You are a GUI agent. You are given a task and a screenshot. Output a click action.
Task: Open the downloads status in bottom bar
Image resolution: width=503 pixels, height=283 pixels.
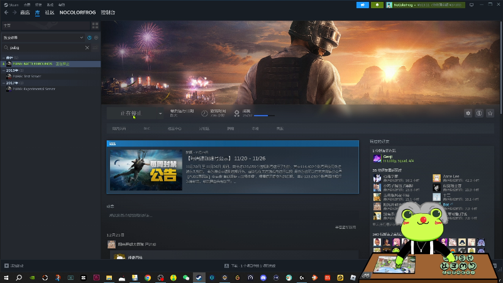[250, 265]
